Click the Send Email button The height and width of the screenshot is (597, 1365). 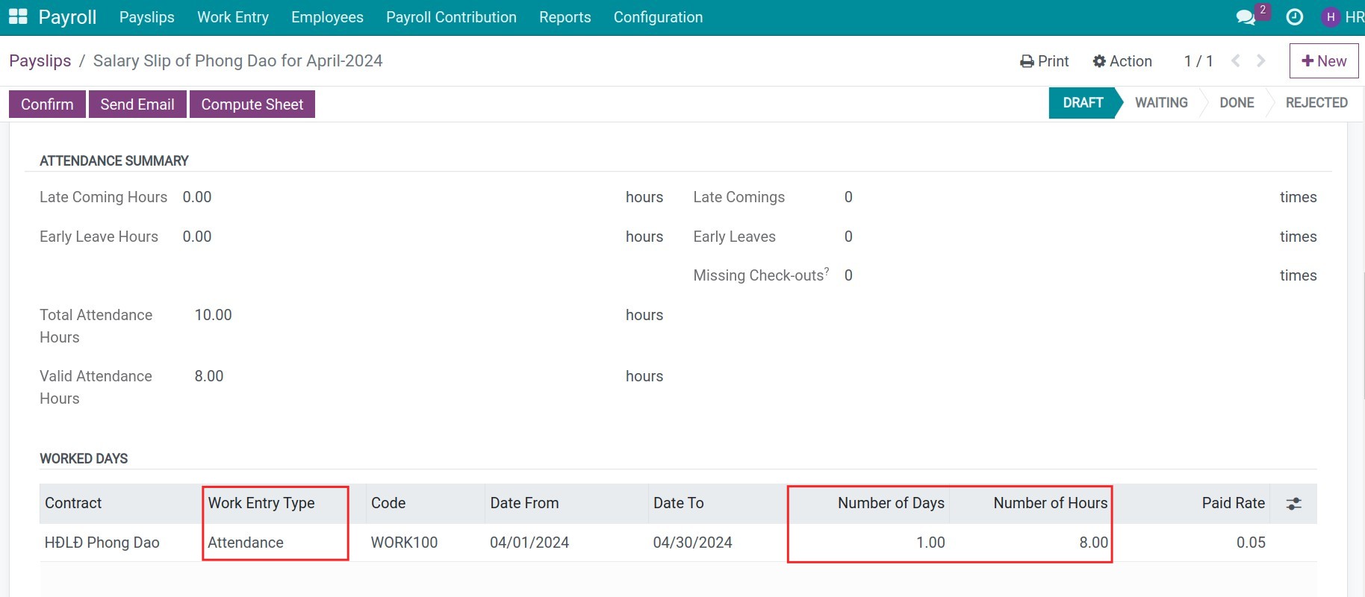click(137, 104)
